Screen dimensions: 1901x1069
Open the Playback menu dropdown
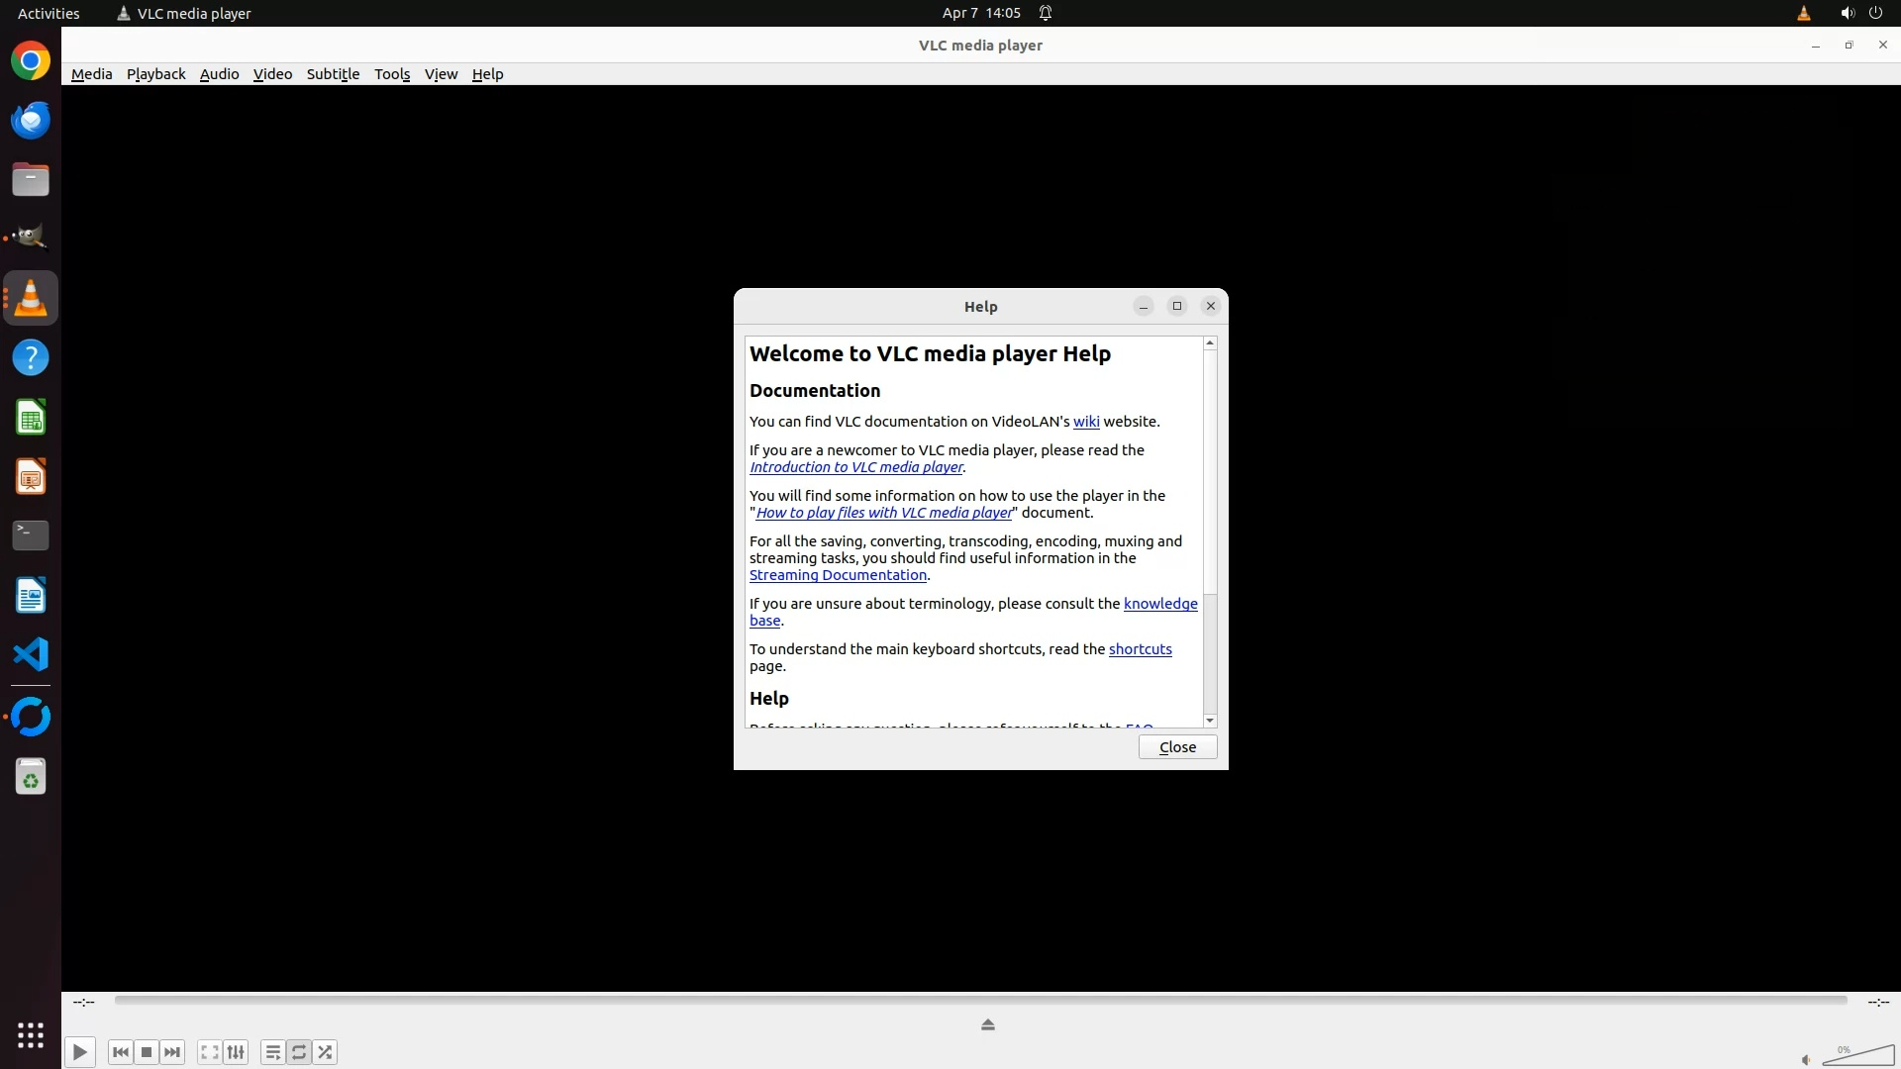pos(155,74)
